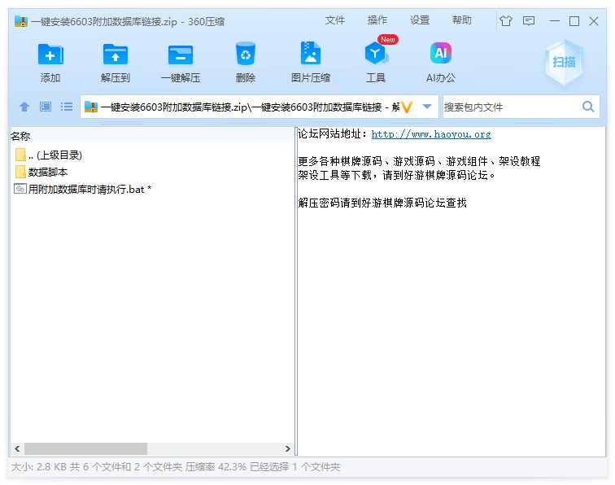Minimize the 360压缩 window
This screenshot has width=615, height=485.
tap(554, 21)
